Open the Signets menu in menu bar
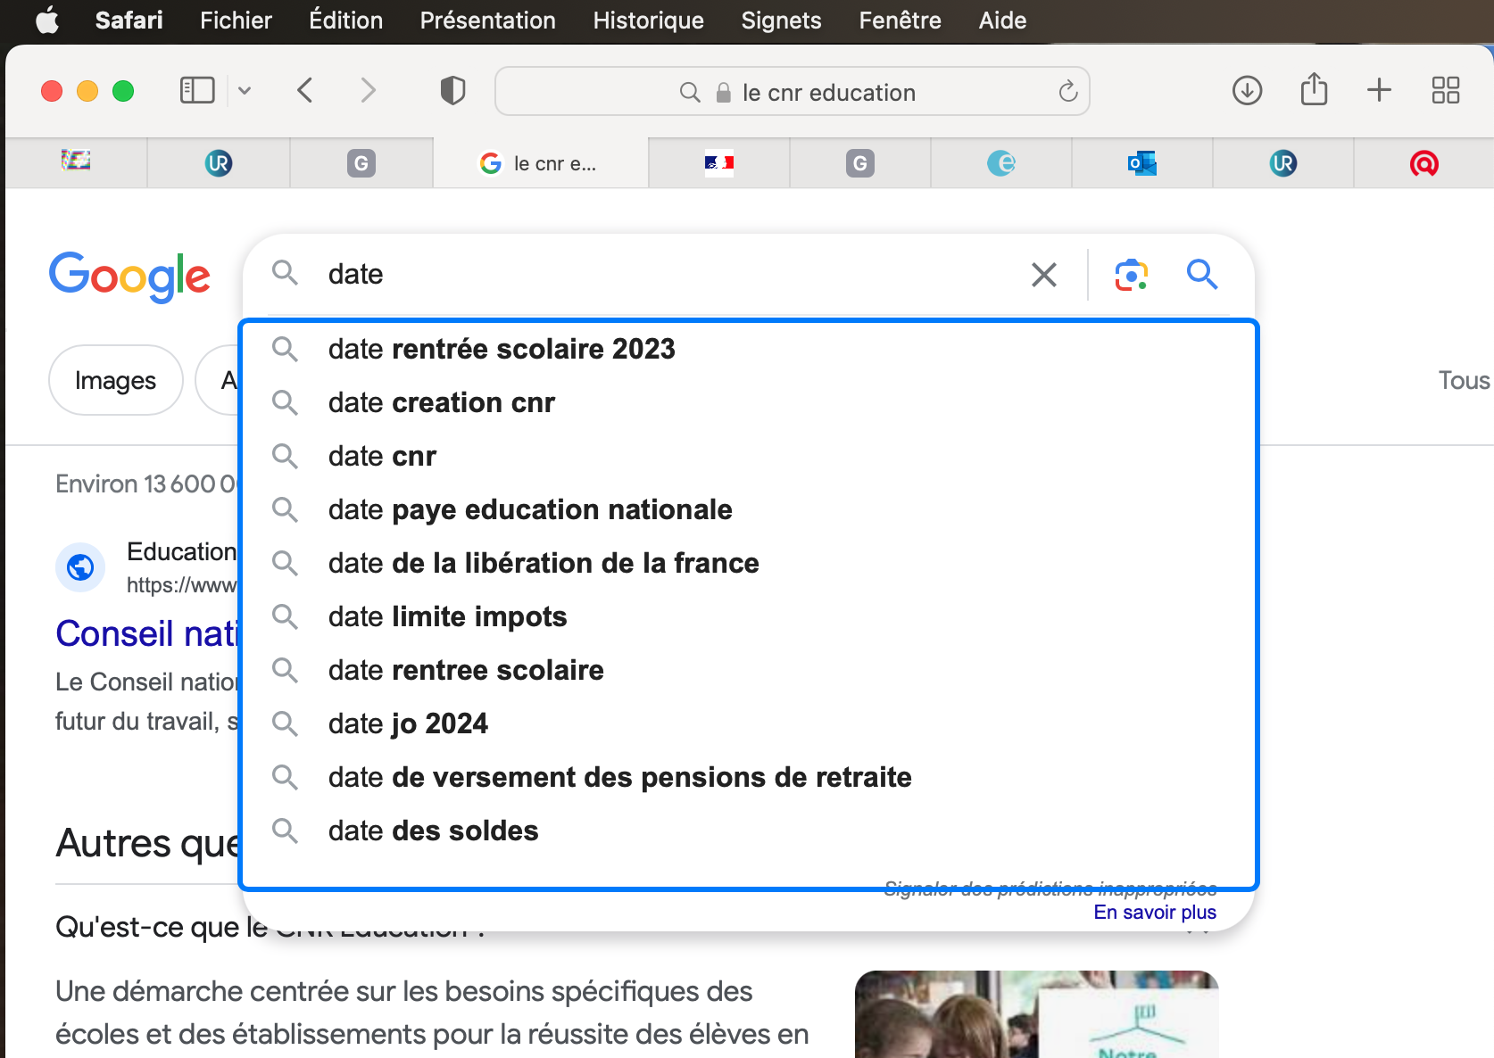Viewport: 1494px width, 1058px height. pyautogui.click(x=781, y=21)
